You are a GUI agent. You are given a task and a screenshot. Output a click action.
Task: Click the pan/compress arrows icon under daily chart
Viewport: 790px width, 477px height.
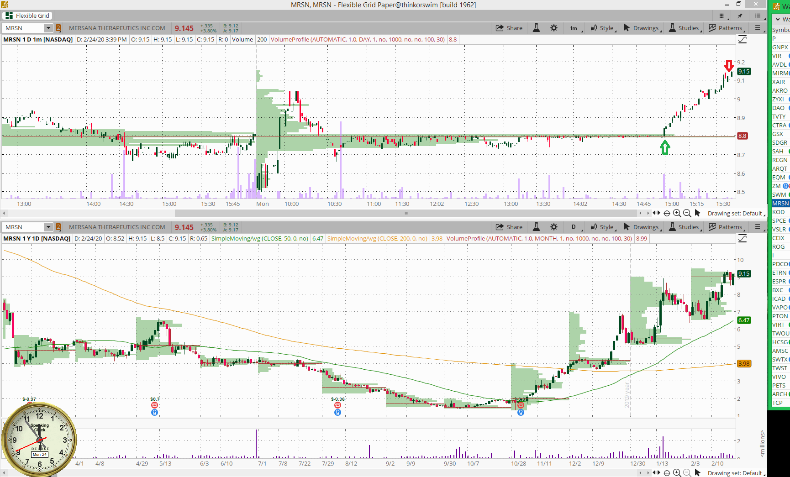(657, 473)
